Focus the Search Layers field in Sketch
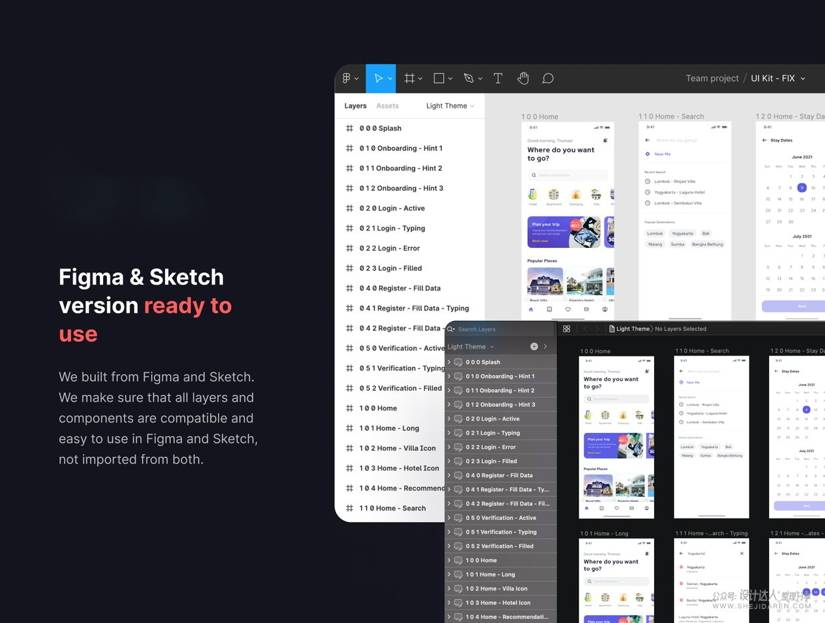This screenshot has height=623, width=825. pyautogui.click(x=500, y=329)
